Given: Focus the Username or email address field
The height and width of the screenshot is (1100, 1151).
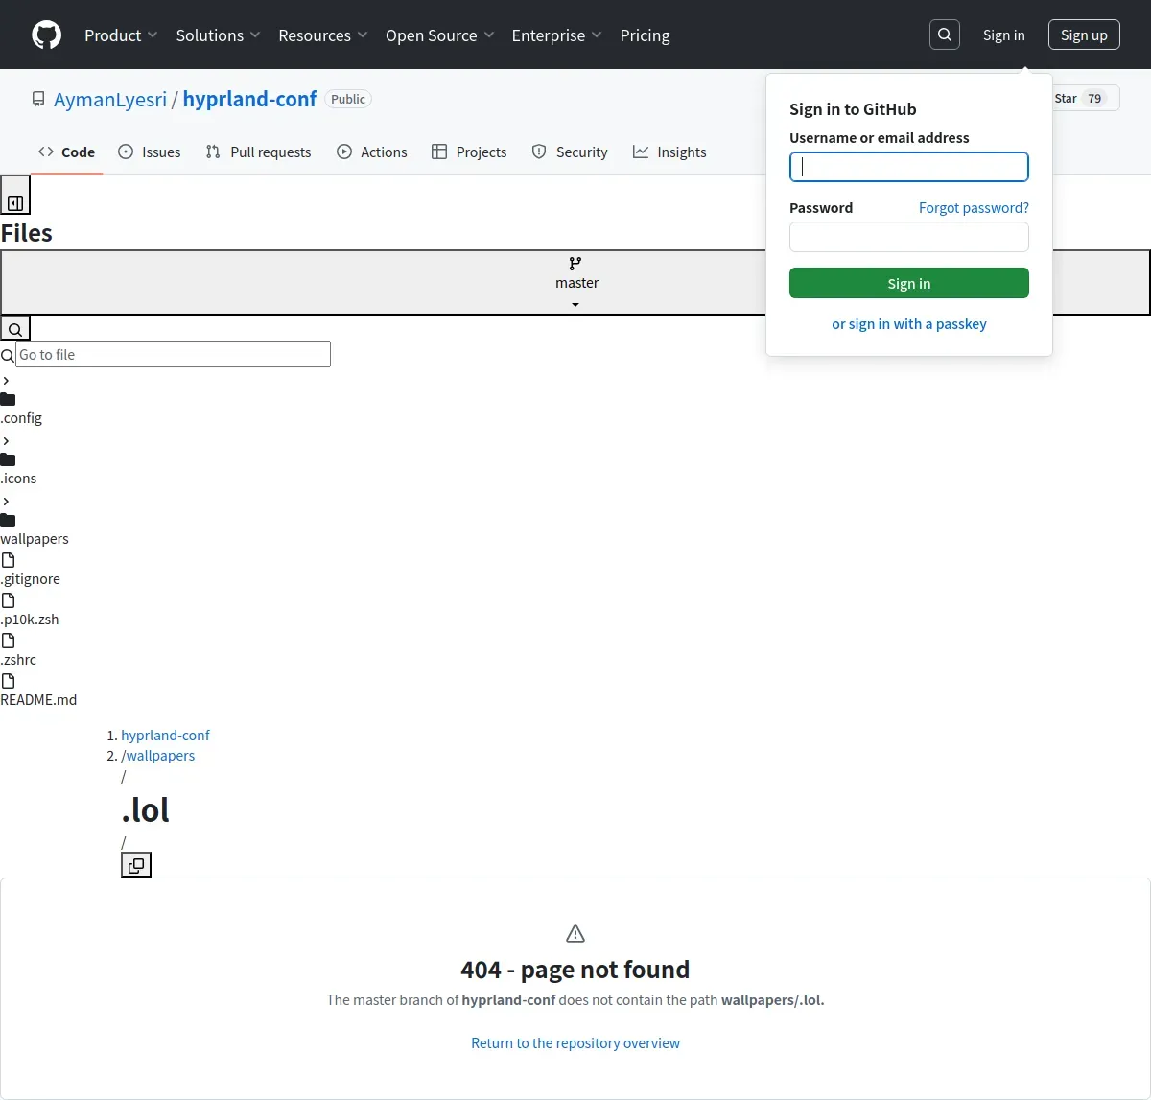Looking at the screenshot, I should click(909, 167).
